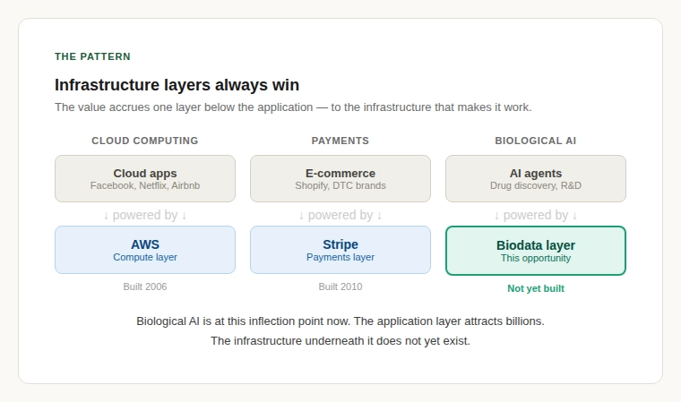
Task: Click the CLOUD COMPUTING column header
Action: (x=145, y=141)
